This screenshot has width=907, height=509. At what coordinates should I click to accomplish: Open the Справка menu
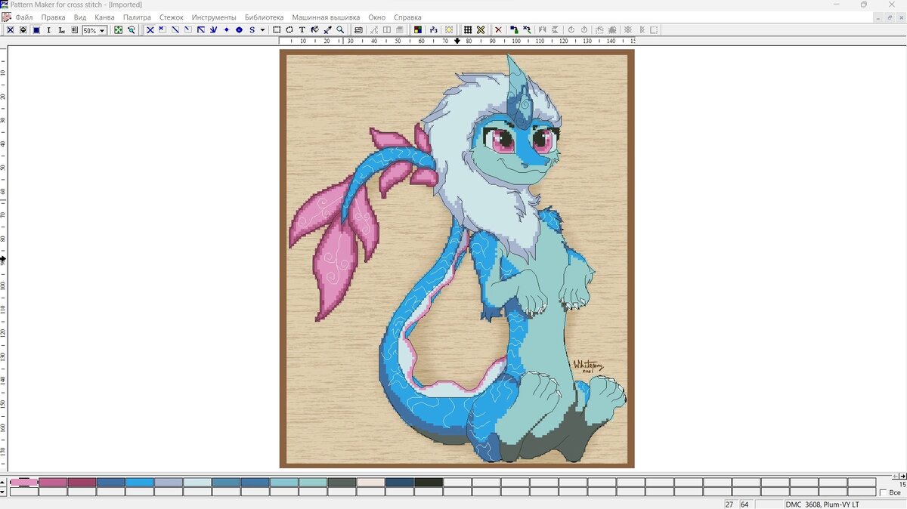click(408, 17)
